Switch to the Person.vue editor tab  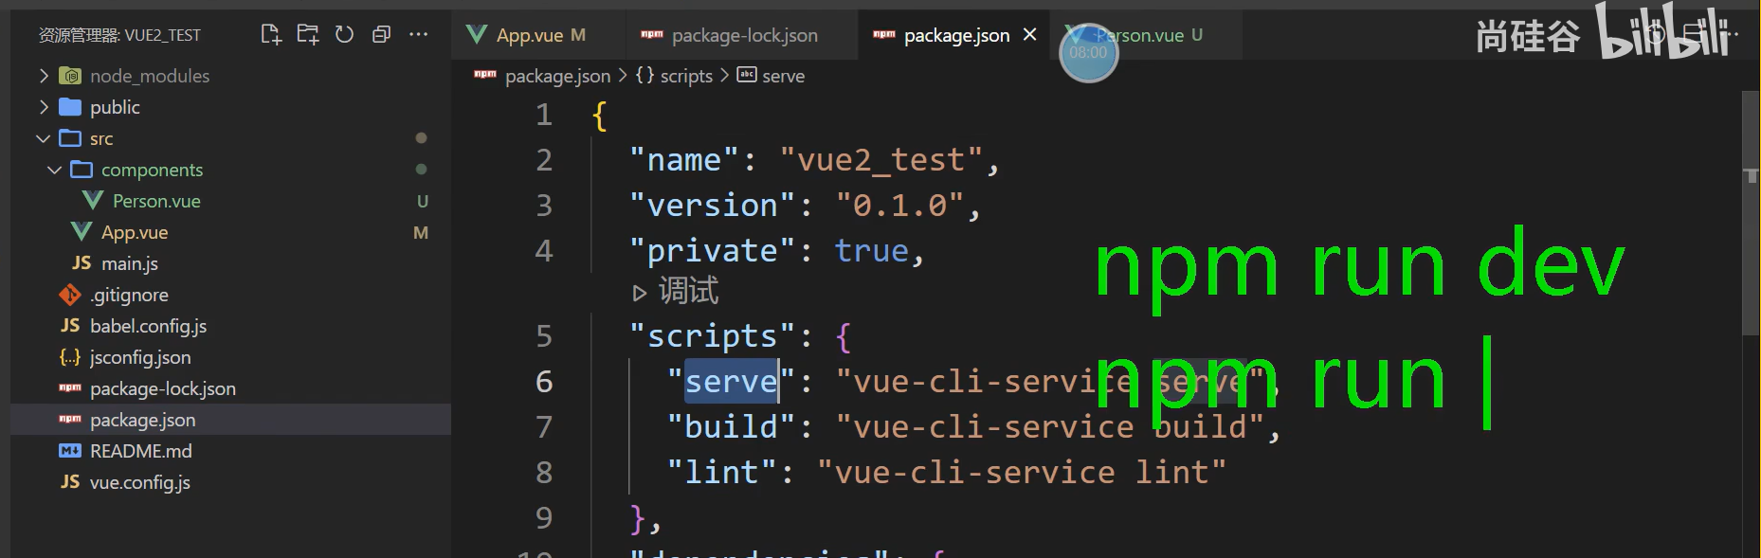(x=1147, y=35)
